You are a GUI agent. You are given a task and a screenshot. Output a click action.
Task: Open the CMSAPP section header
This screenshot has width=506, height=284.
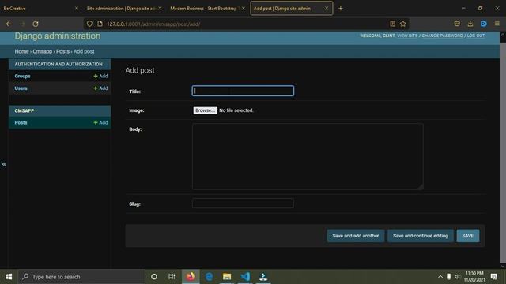(25, 110)
